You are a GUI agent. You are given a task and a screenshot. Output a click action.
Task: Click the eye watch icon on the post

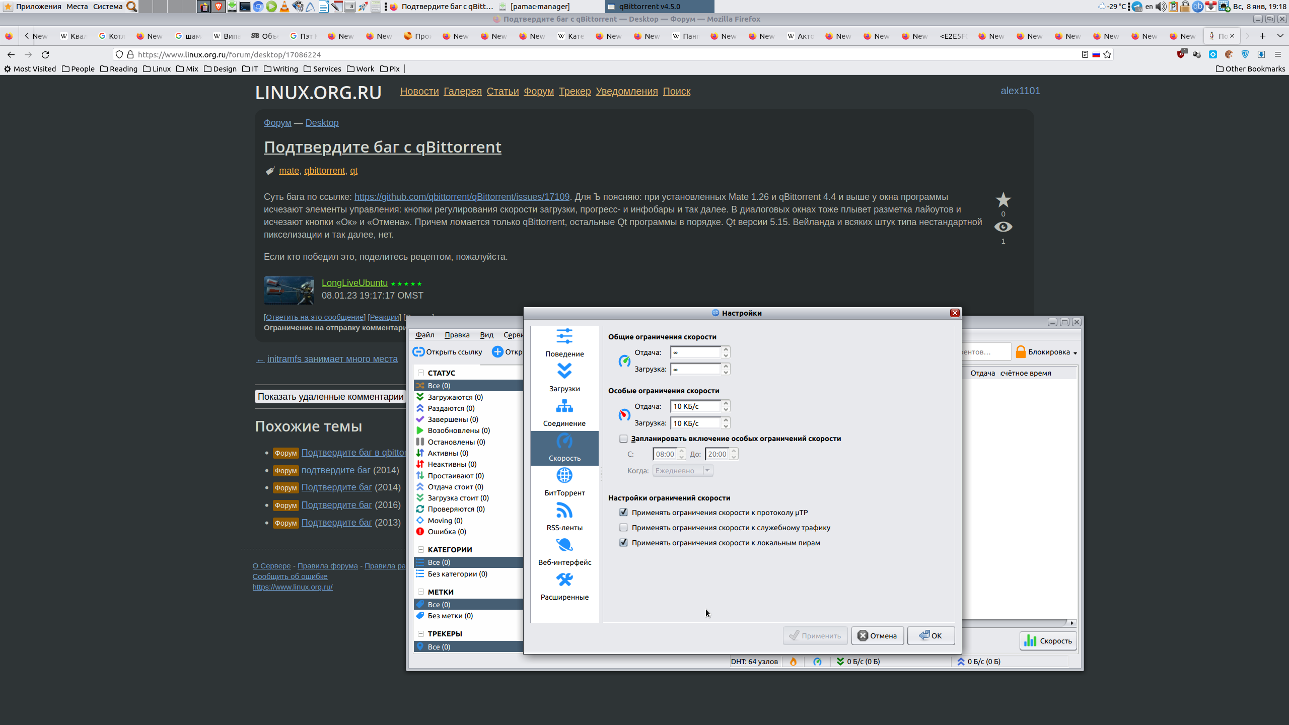(x=1003, y=227)
